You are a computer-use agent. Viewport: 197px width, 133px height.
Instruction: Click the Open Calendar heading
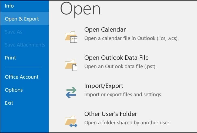click(105, 30)
